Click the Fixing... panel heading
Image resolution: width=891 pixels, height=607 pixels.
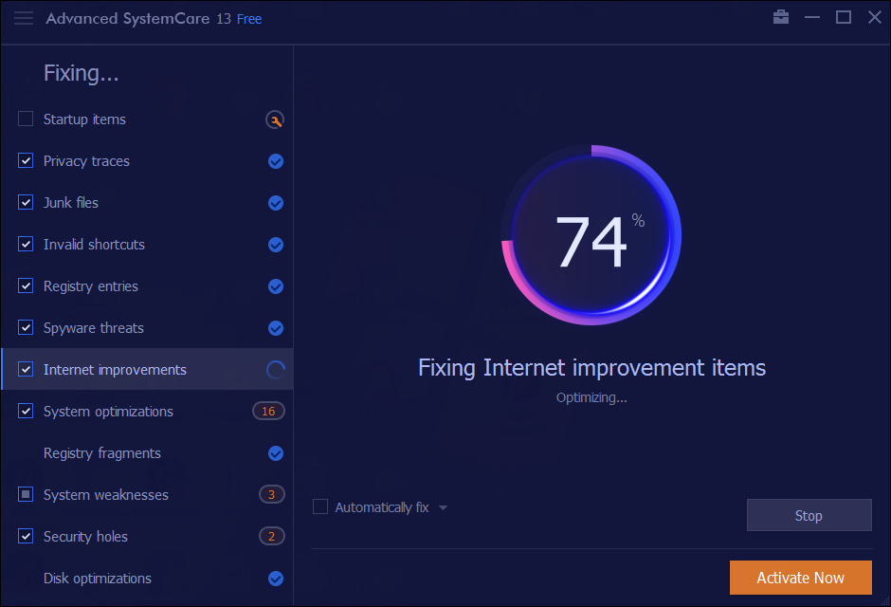click(82, 73)
